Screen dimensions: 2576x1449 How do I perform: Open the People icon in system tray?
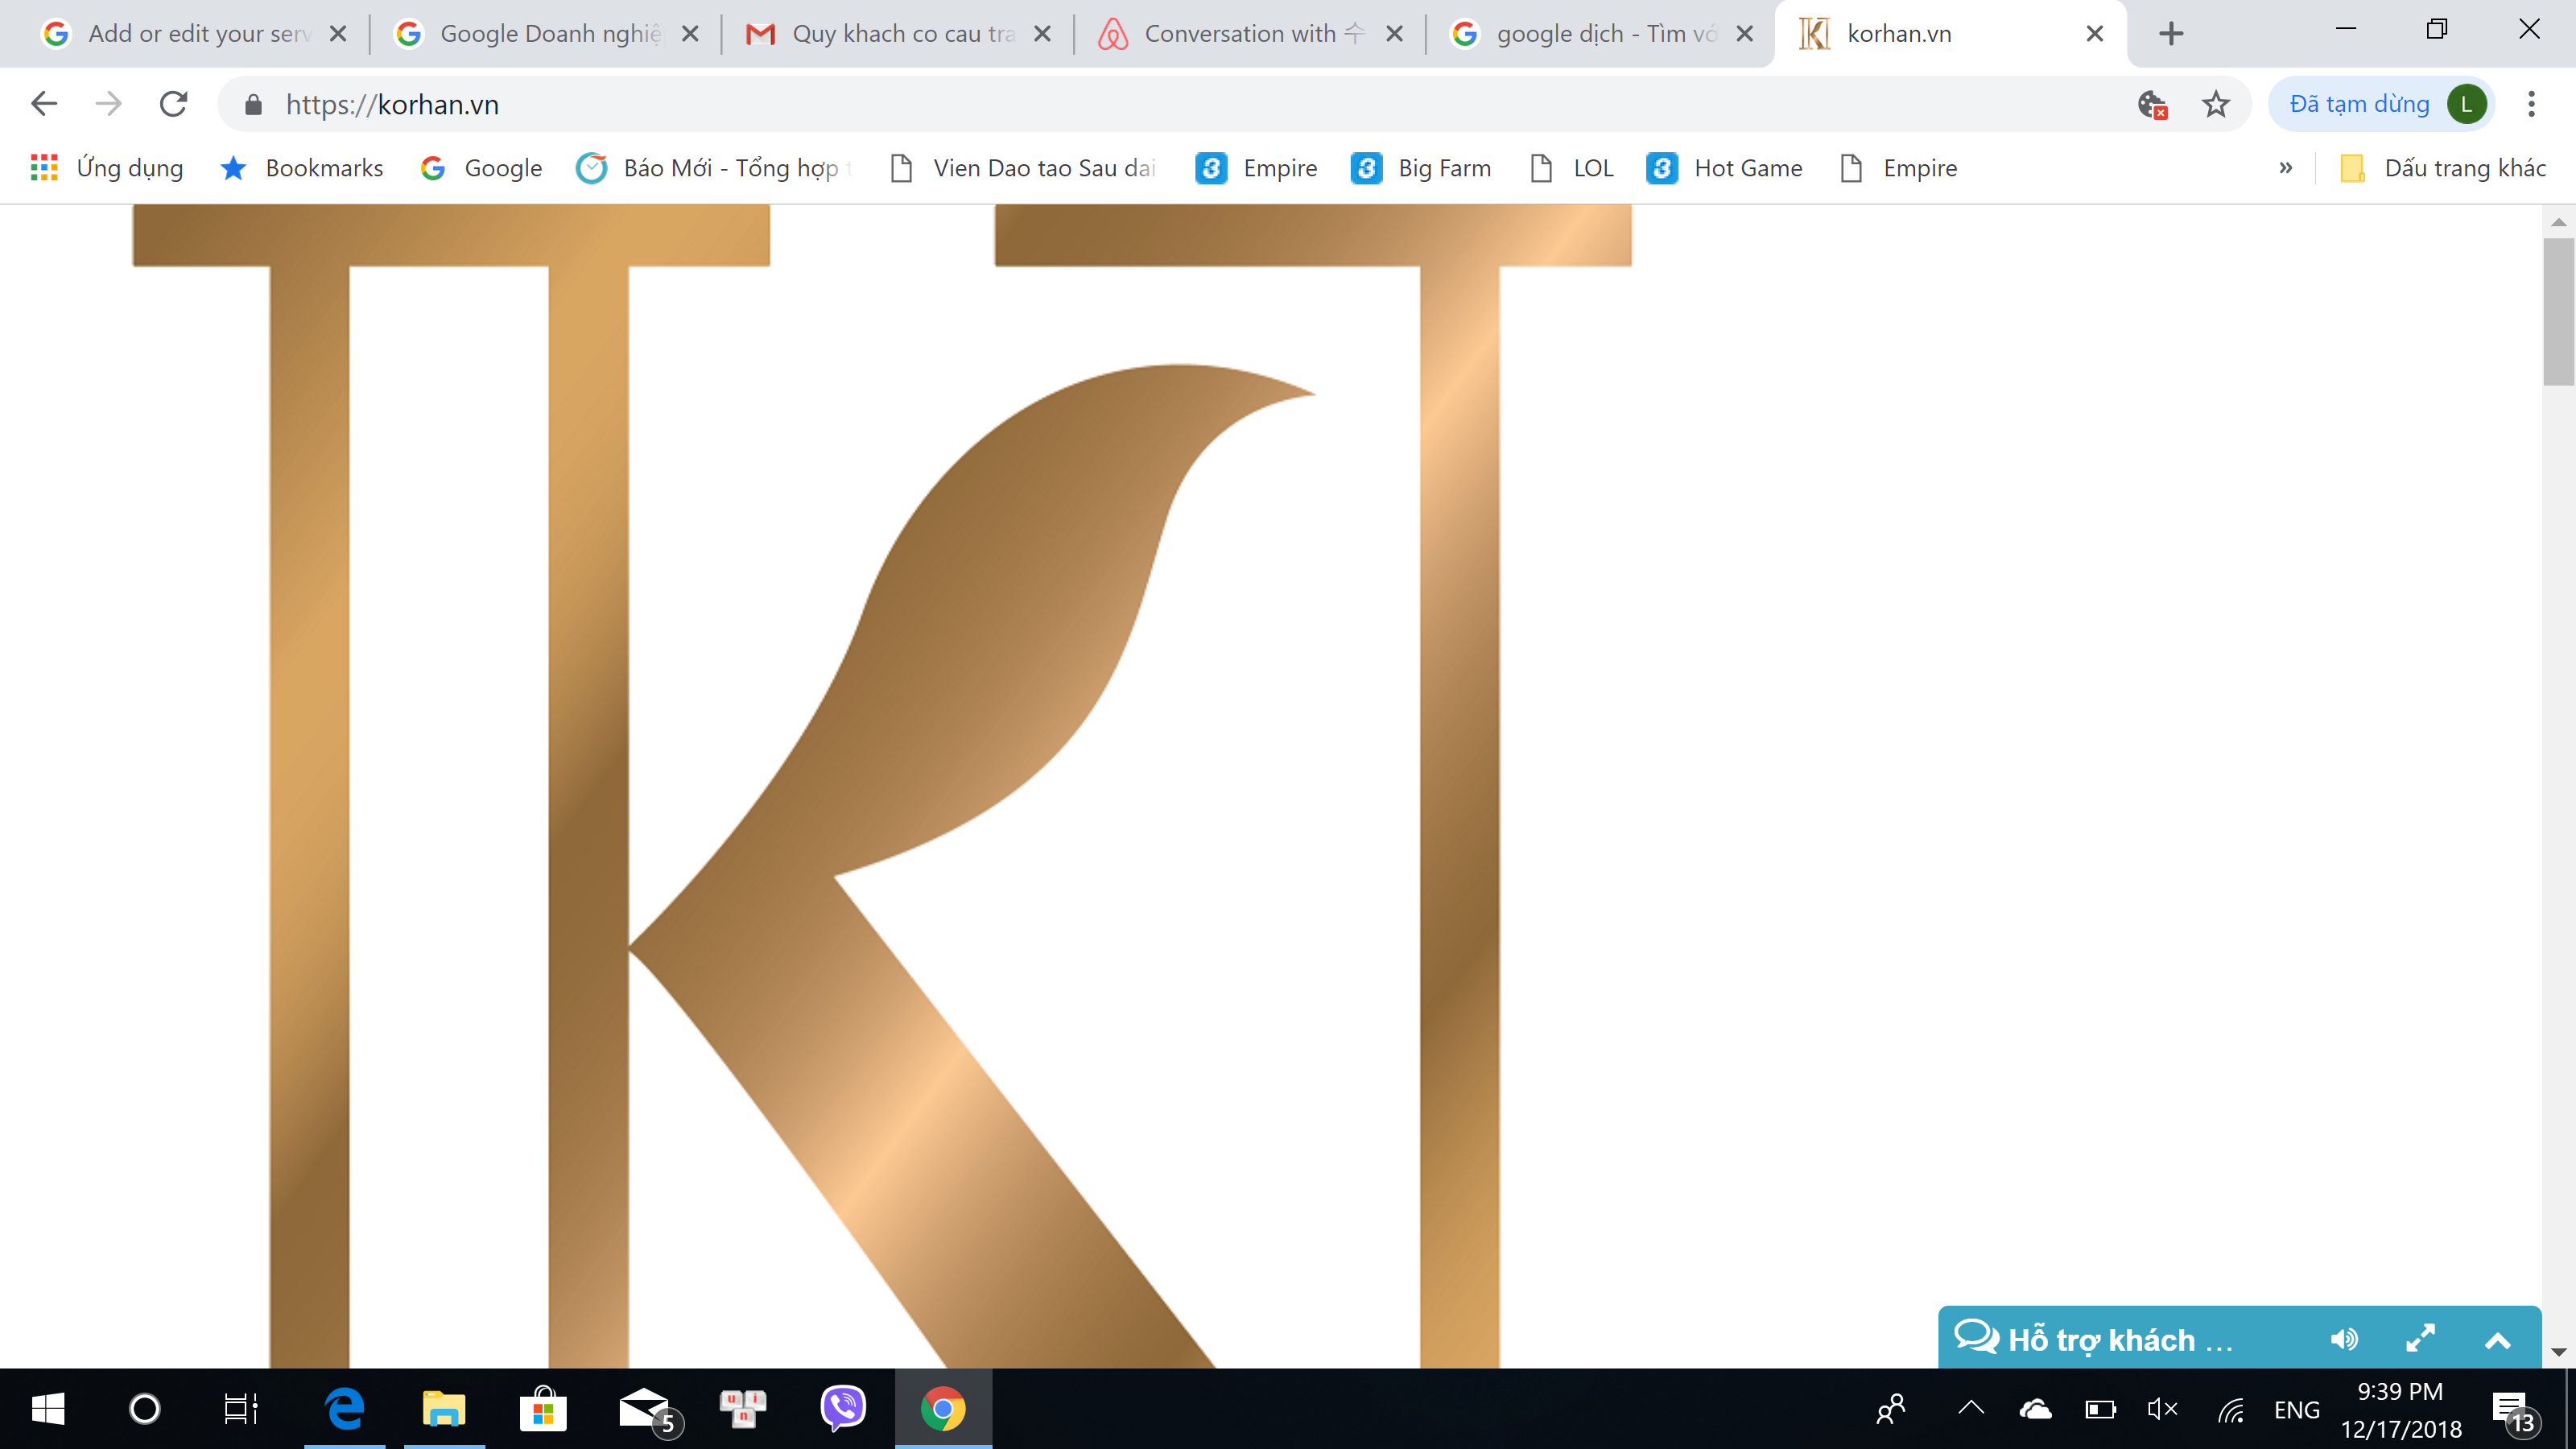[1890, 1409]
